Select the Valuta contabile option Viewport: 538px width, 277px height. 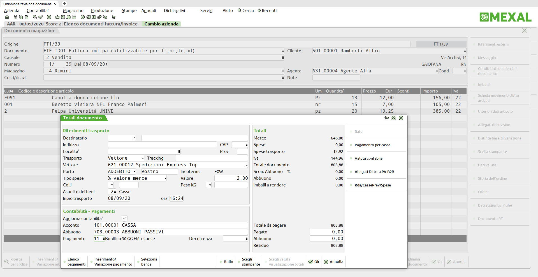(368, 158)
